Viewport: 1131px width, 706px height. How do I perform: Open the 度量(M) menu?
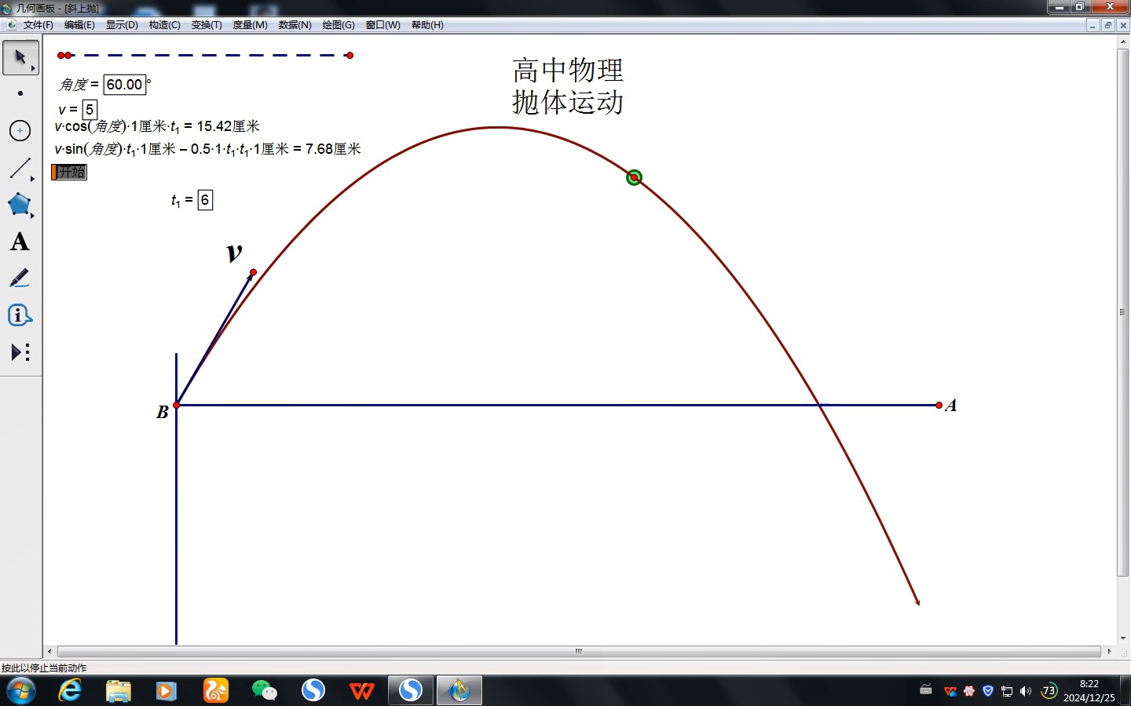pos(250,25)
